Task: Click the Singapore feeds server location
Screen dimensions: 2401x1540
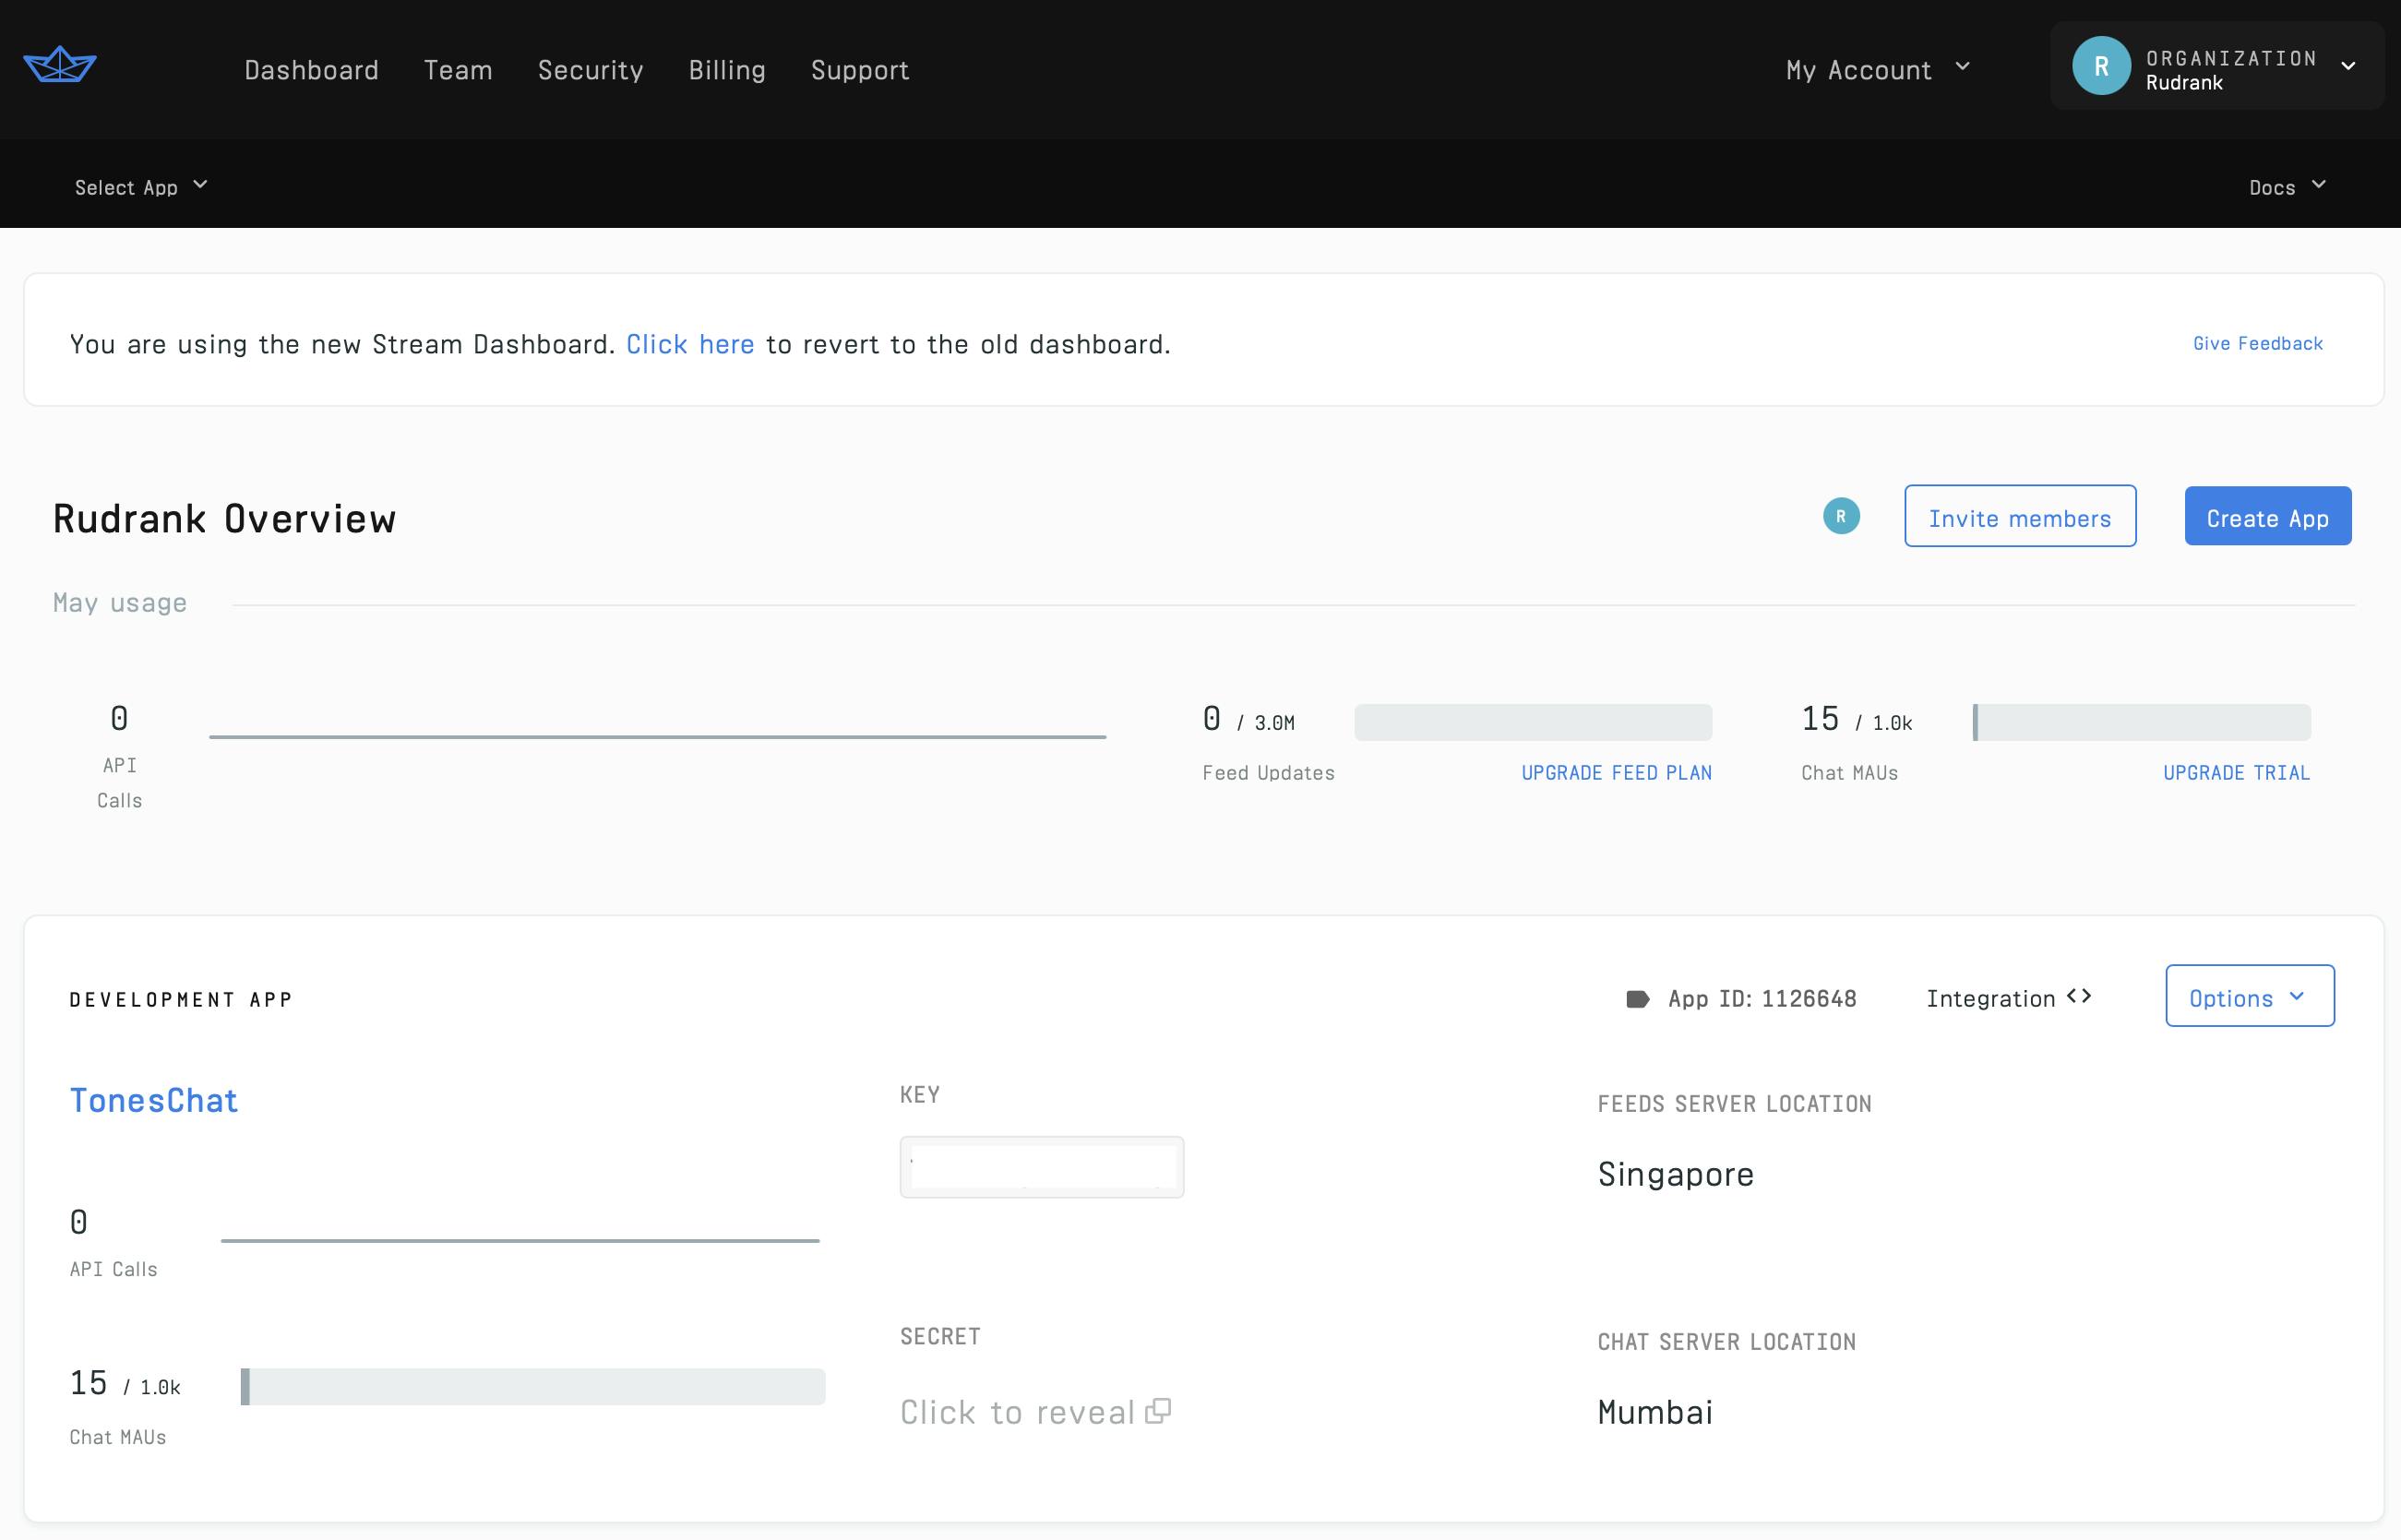Action: (1675, 1174)
